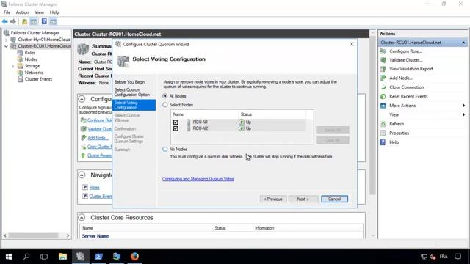Click Refresh icon in Actions pane
Screen dimensions: 470x264
[383, 124]
